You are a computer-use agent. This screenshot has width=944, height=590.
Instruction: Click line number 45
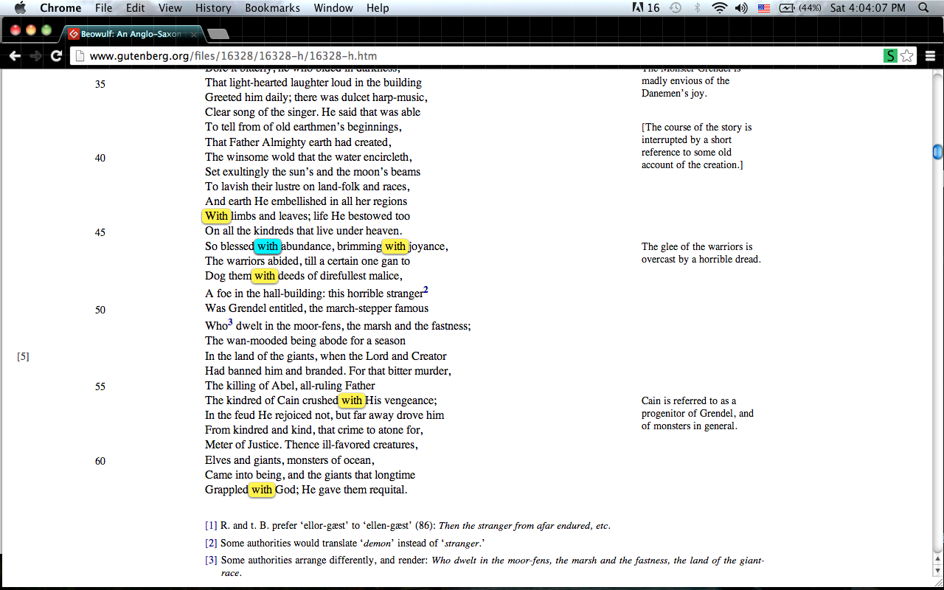[x=100, y=232]
